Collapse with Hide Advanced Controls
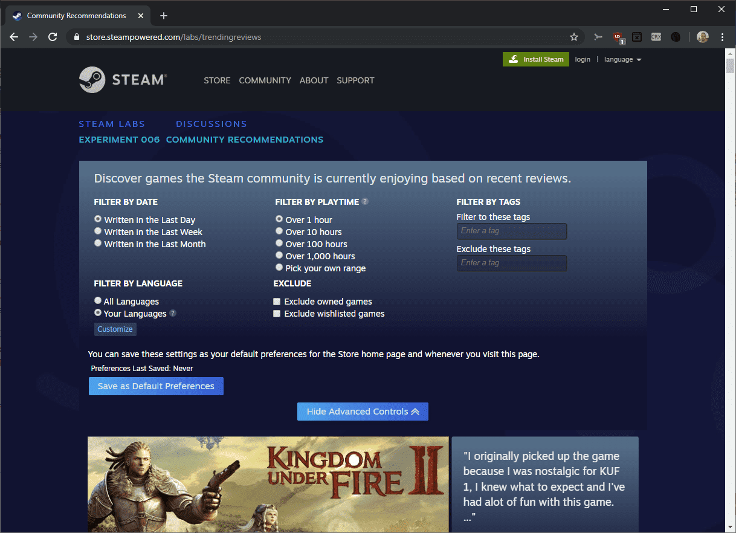The height and width of the screenshot is (533, 736). pos(363,412)
